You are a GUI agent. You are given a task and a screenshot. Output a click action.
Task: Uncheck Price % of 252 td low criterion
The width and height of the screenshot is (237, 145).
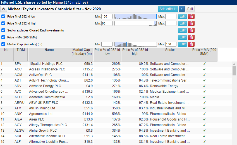pos(3,16)
